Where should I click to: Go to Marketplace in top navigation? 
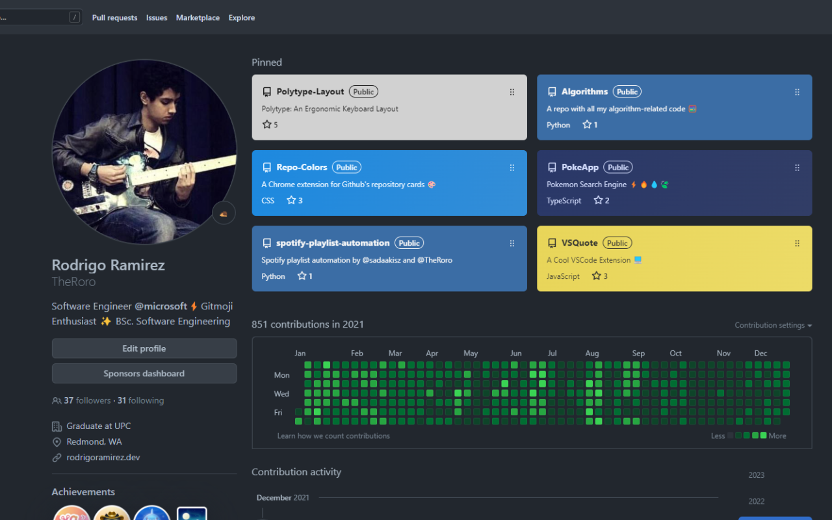point(198,18)
